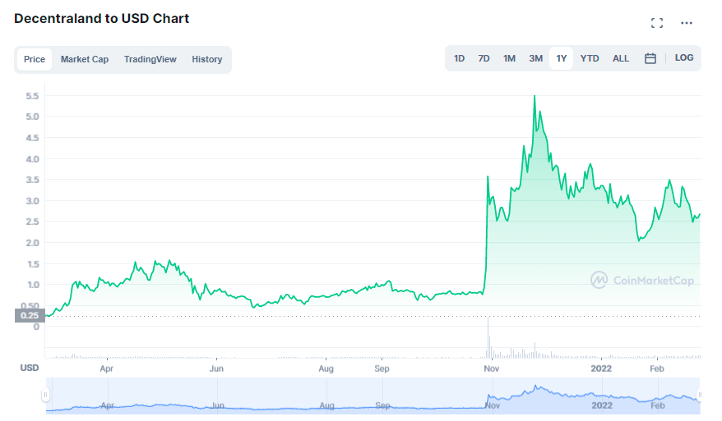Click the 0.25 price marker label
Image resolution: width=722 pixels, height=421 pixels.
point(30,316)
